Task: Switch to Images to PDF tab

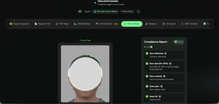Action: point(42,24)
